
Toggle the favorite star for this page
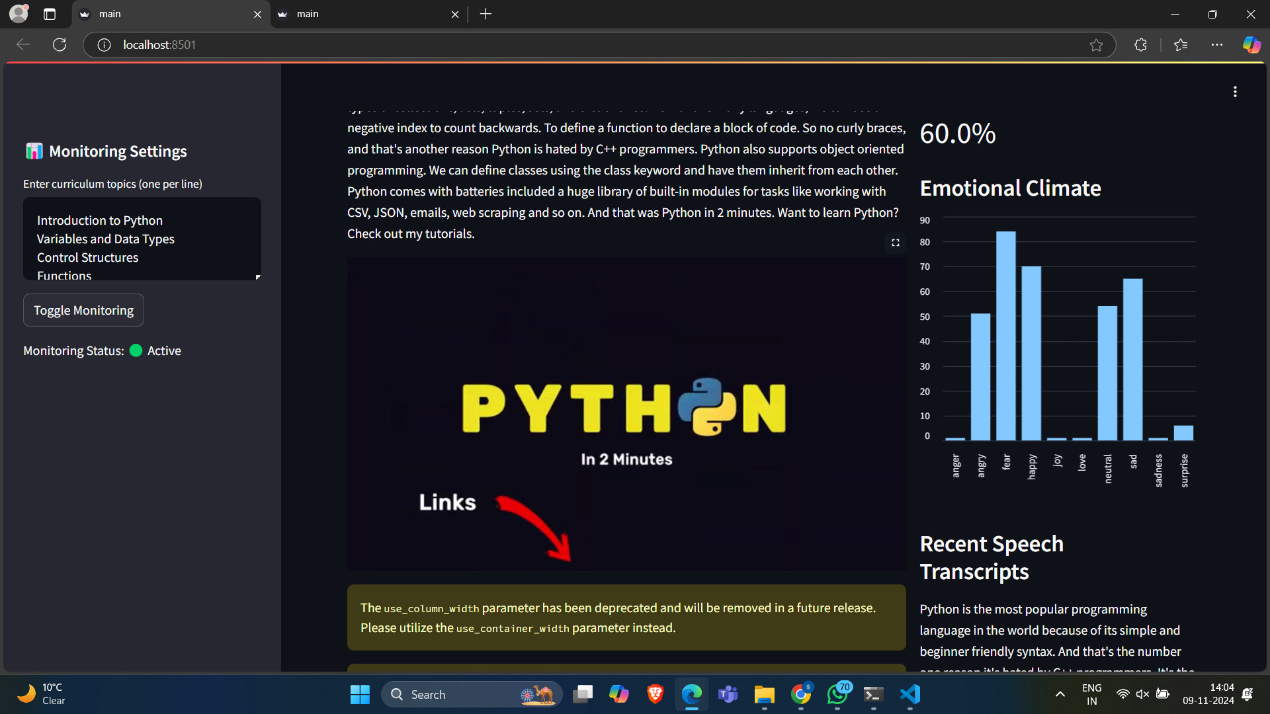[1096, 45]
